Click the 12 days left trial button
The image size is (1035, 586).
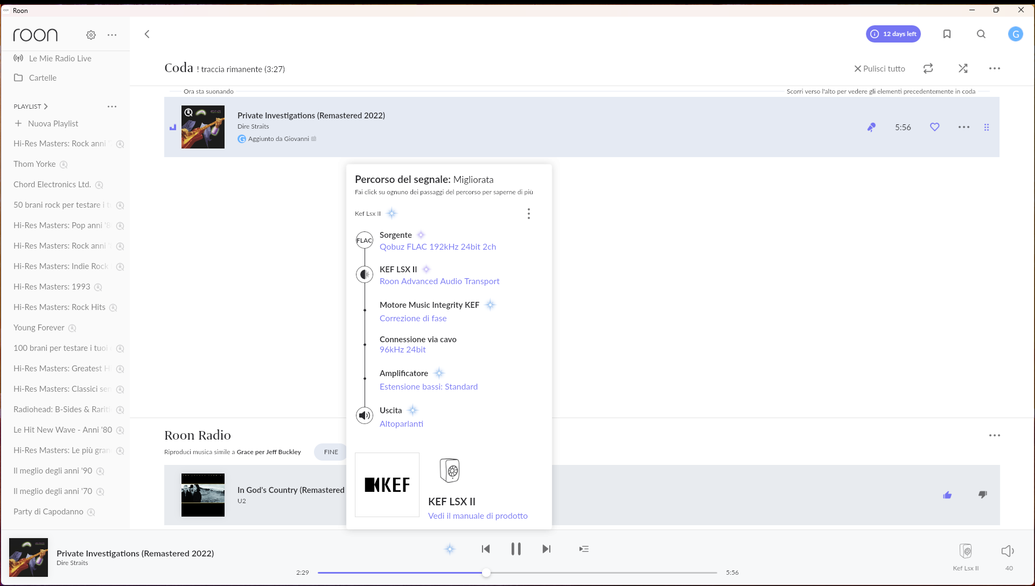click(x=893, y=34)
